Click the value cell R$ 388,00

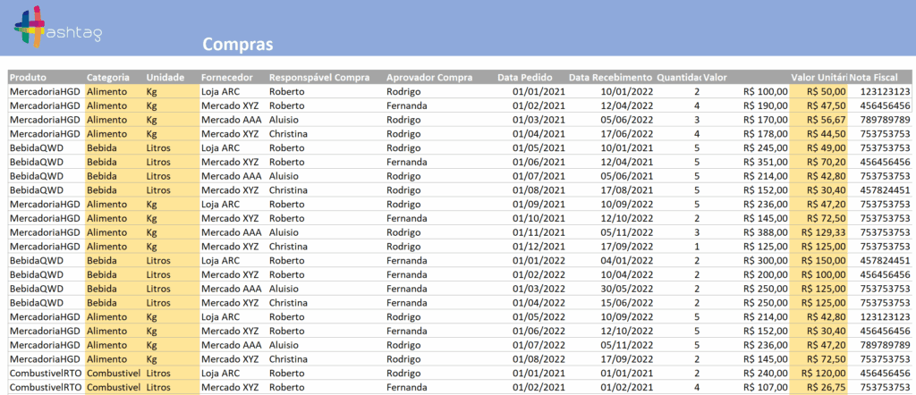click(766, 232)
